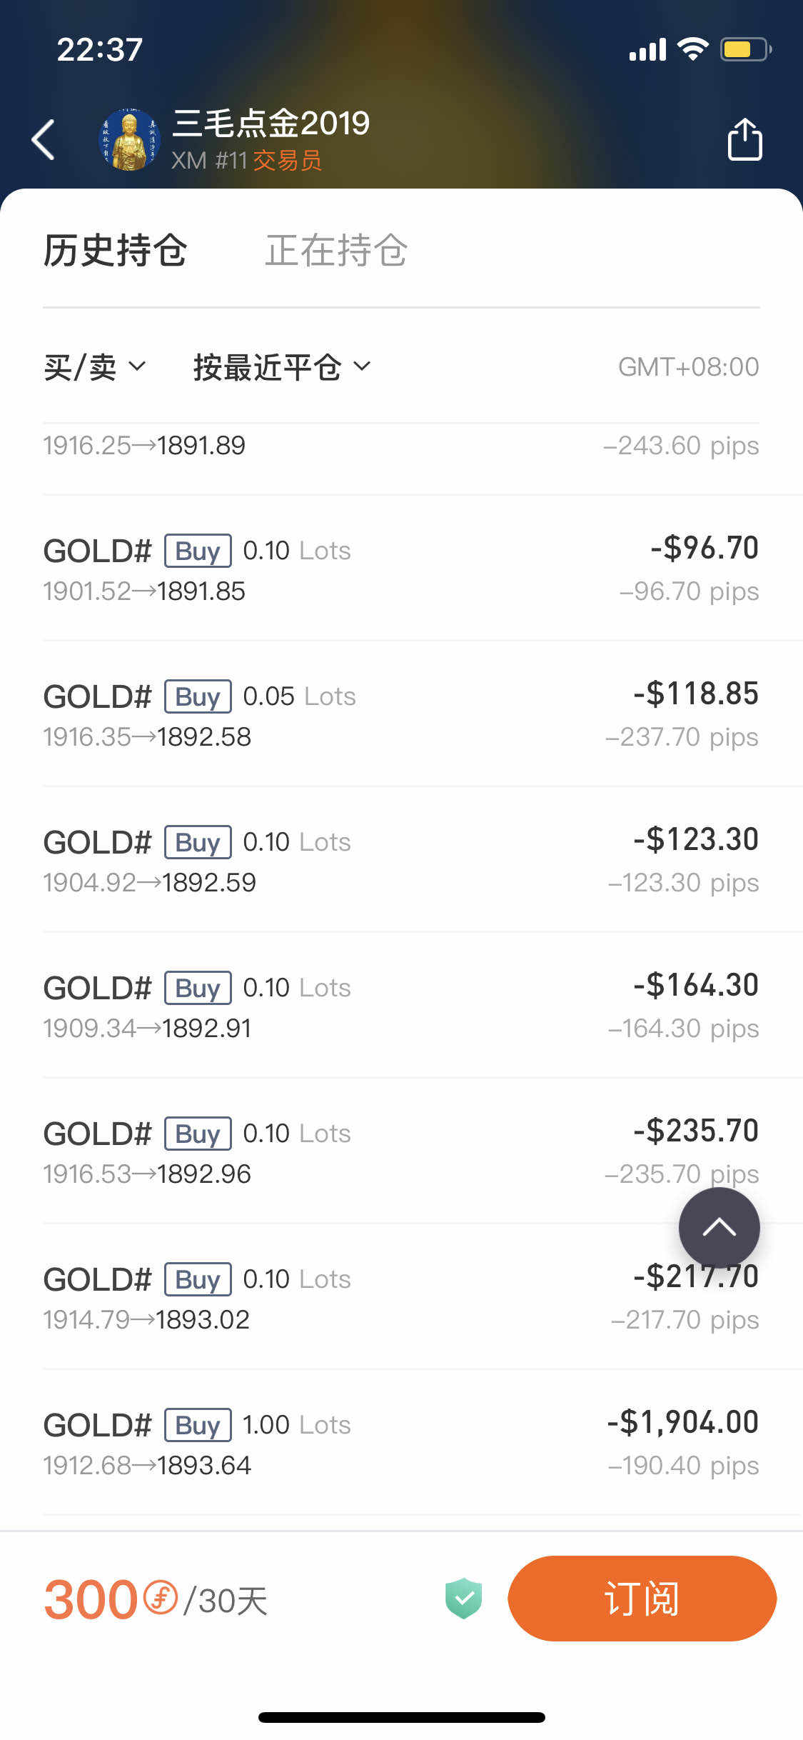Open the Buddha profile avatar
Viewport: 803px width, 1740px height.
[129, 140]
